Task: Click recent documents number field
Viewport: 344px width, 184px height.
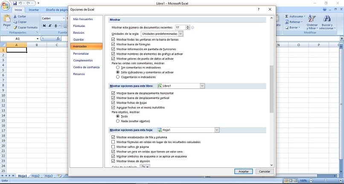Action: point(181,28)
